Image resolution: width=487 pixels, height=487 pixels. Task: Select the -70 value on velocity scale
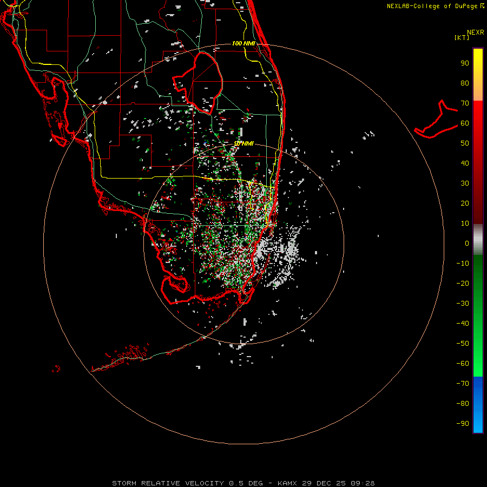(x=463, y=384)
